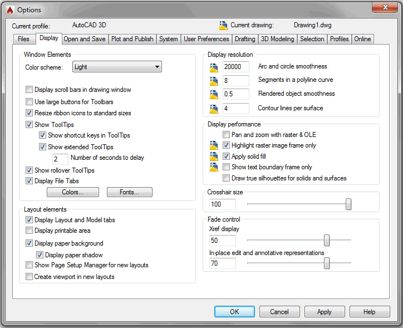Click the Apply button
The height and width of the screenshot is (328, 403).
[324, 312]
